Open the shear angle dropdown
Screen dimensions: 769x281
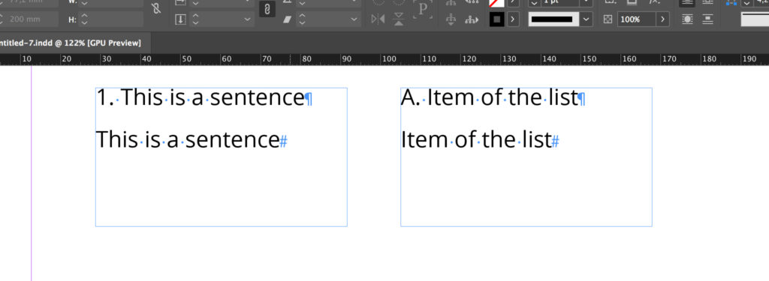354,19
